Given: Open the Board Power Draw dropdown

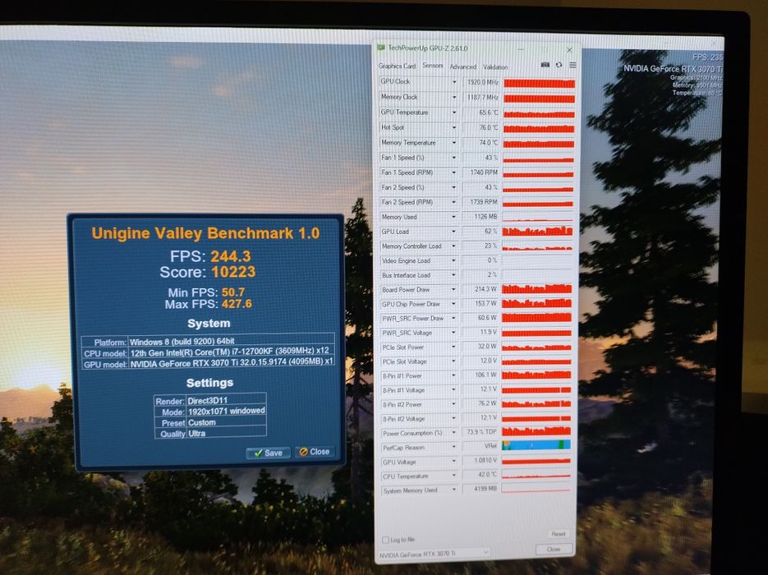Looking at the screenshot, I should (x=453, y=289).
